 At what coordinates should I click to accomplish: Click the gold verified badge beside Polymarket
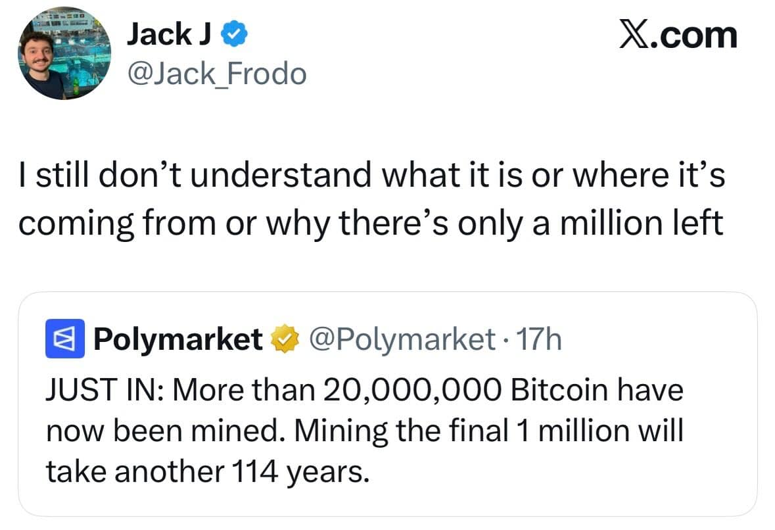click(284, 339)
